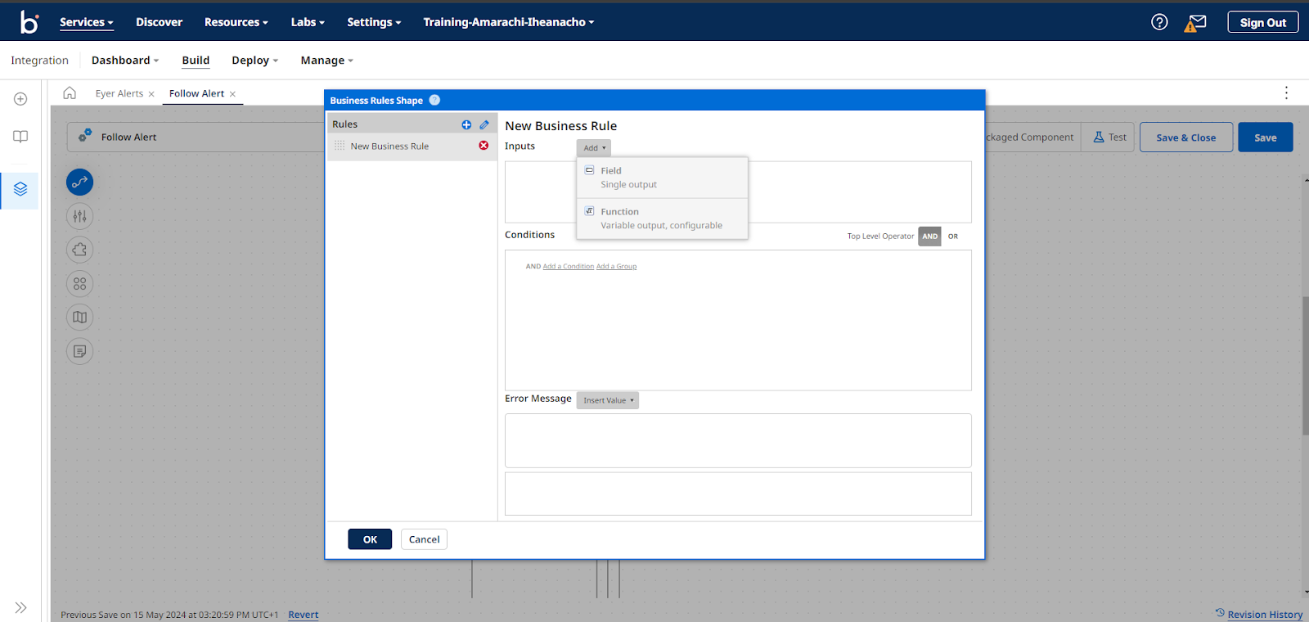Set top level operator to AND

tap(929, 236)
